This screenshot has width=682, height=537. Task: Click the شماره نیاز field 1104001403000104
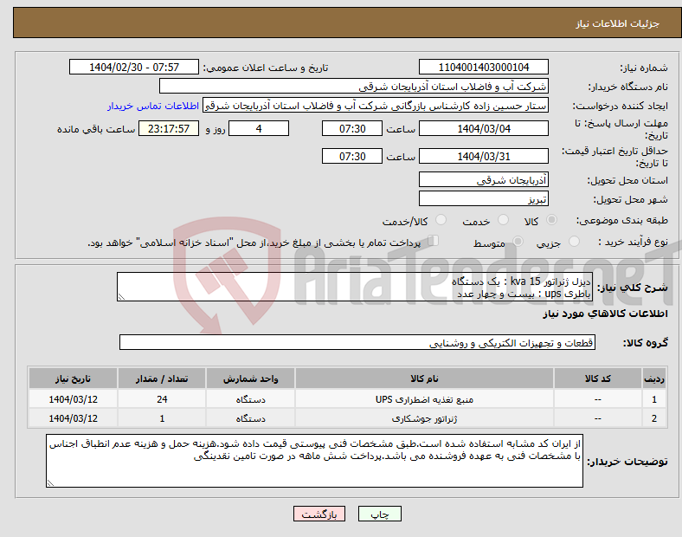point(483,67)
